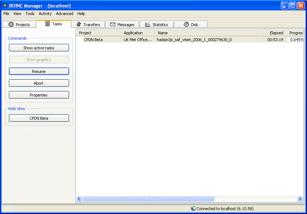307x214 pixels.
Task: Click Connected to localhost status text
Action: click(x=225, y=209)
